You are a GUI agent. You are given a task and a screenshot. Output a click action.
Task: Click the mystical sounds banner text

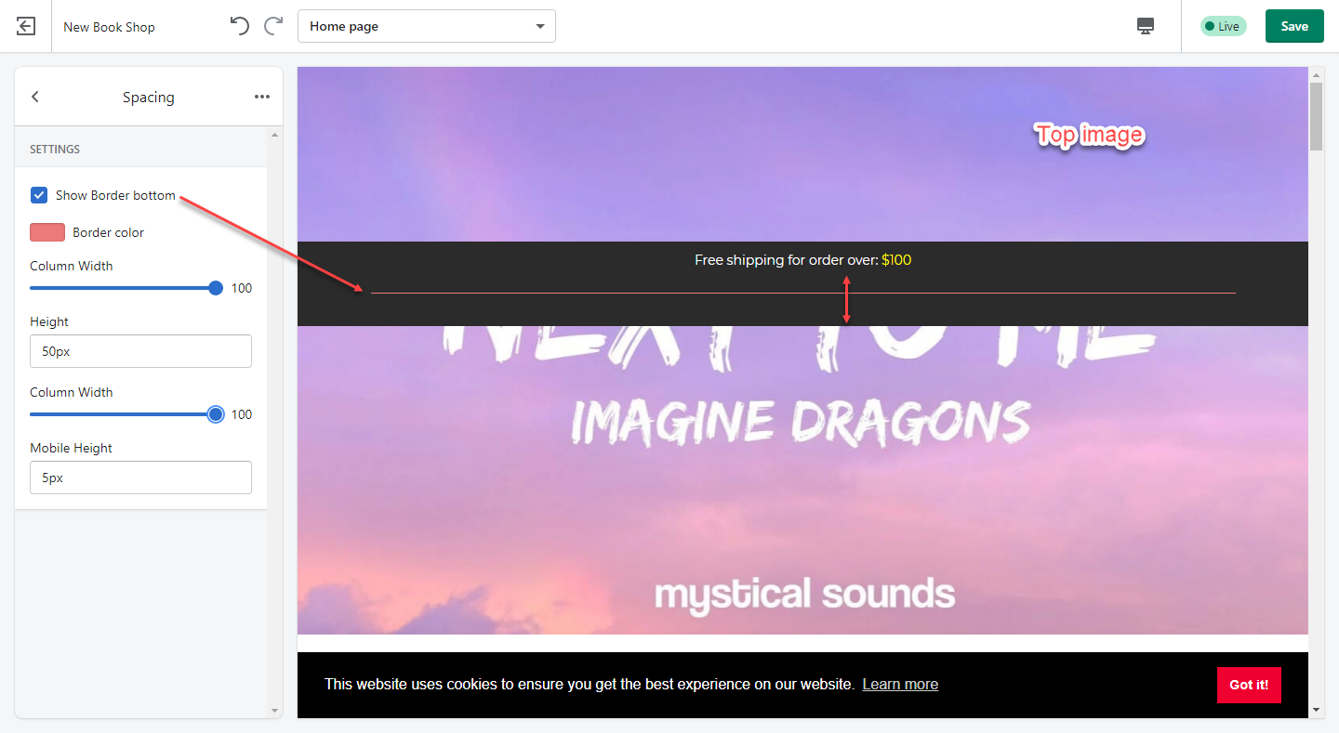(804, 593)
